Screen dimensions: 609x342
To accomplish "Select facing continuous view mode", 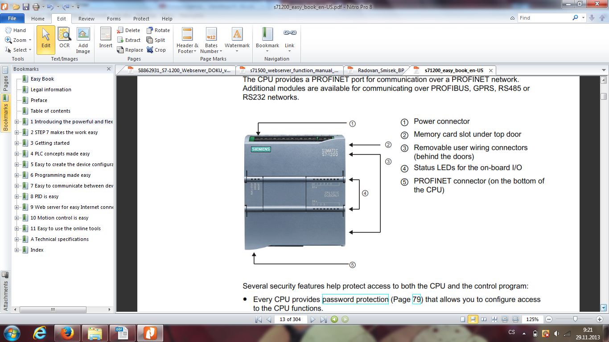I will (x=494, y=319).
